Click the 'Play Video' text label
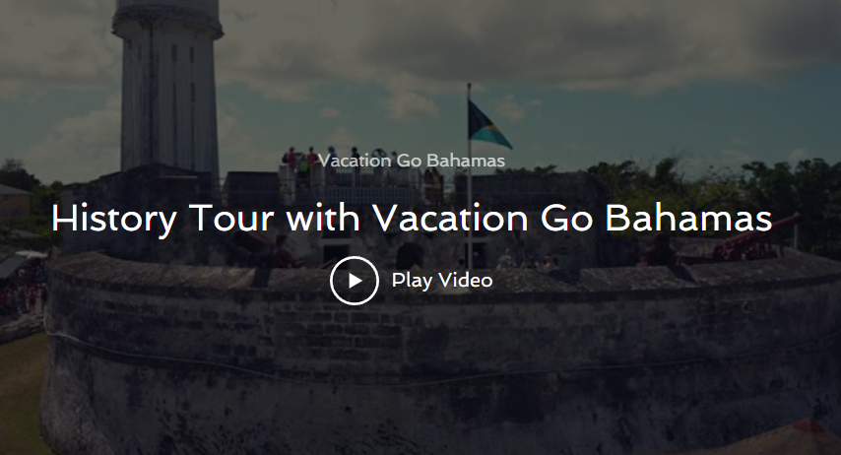The image size is (841, 455). (442, 280)
